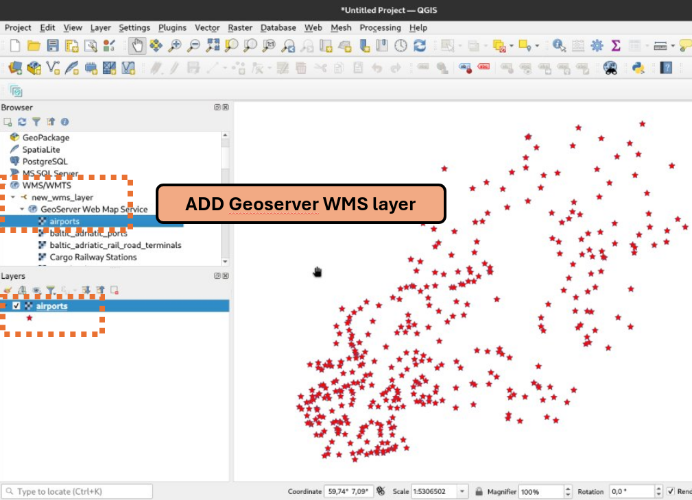Select Cargo Railway Stations in Browser
The image size is (692, 500).
pos(93,257)
